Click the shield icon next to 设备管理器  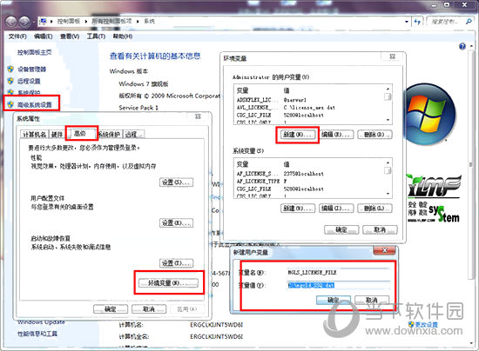coord(10,69)
